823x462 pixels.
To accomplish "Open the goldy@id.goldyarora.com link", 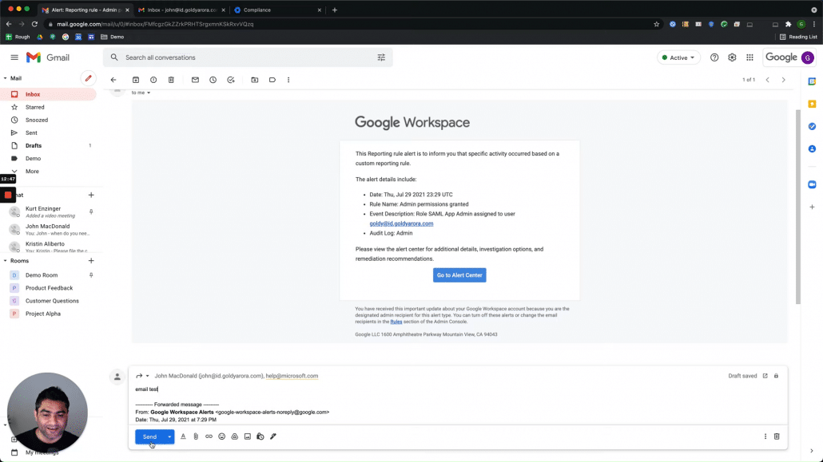I will 402,223.
